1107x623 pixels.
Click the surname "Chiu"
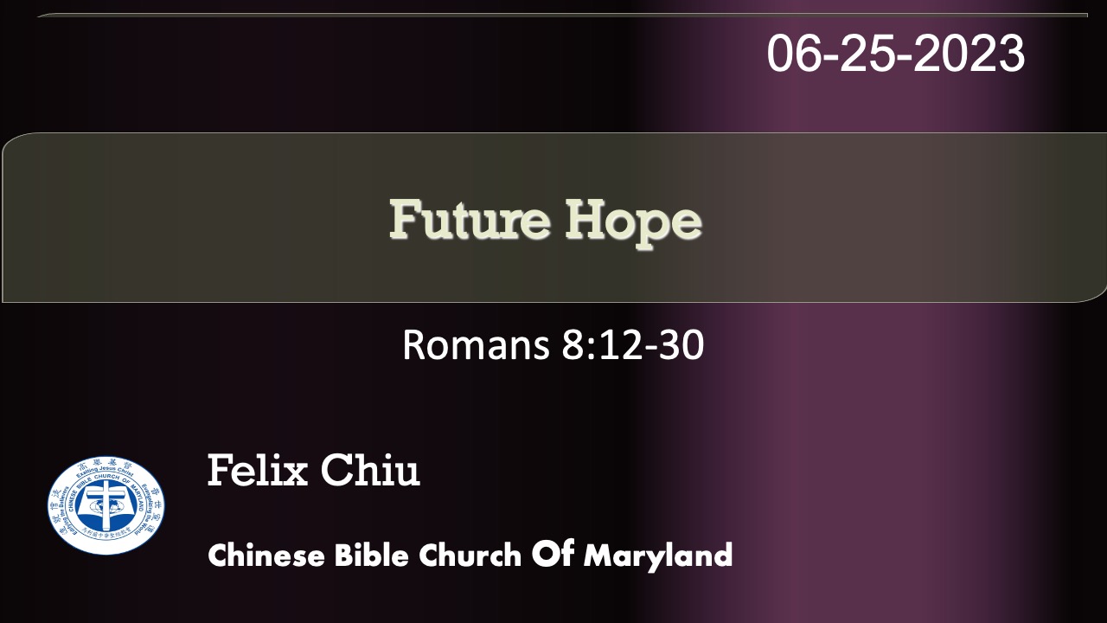coord(370,471)
